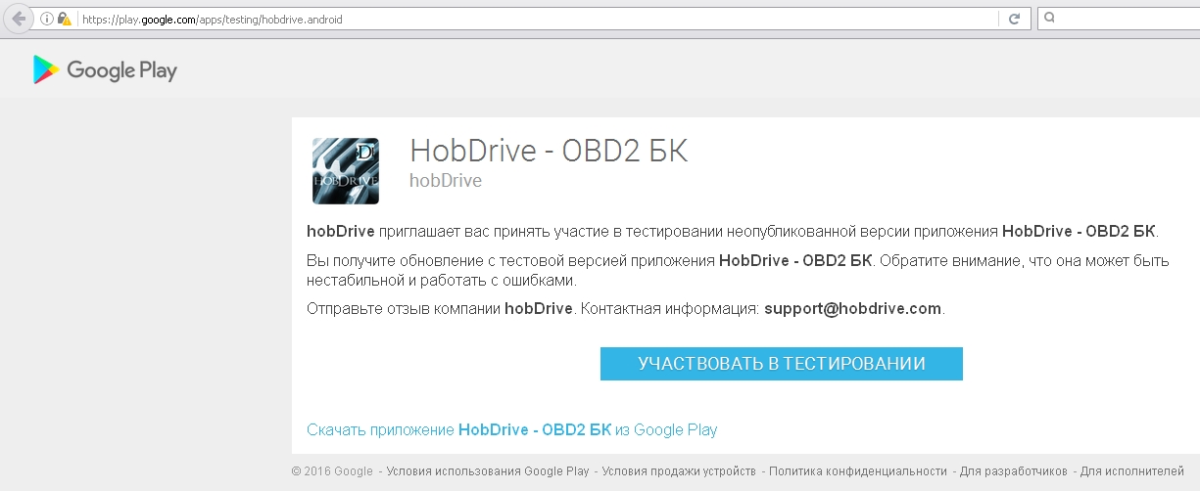Open Условия продажи устройств link
1200x491 pixels.
679,471
